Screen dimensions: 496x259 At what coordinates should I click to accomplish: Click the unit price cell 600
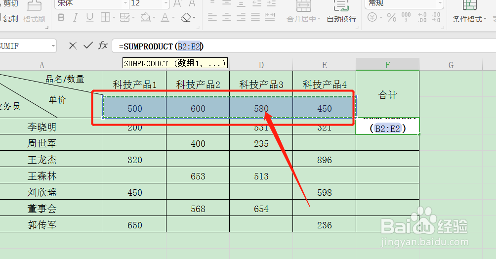pyautogui.click(x=198, y=108)
